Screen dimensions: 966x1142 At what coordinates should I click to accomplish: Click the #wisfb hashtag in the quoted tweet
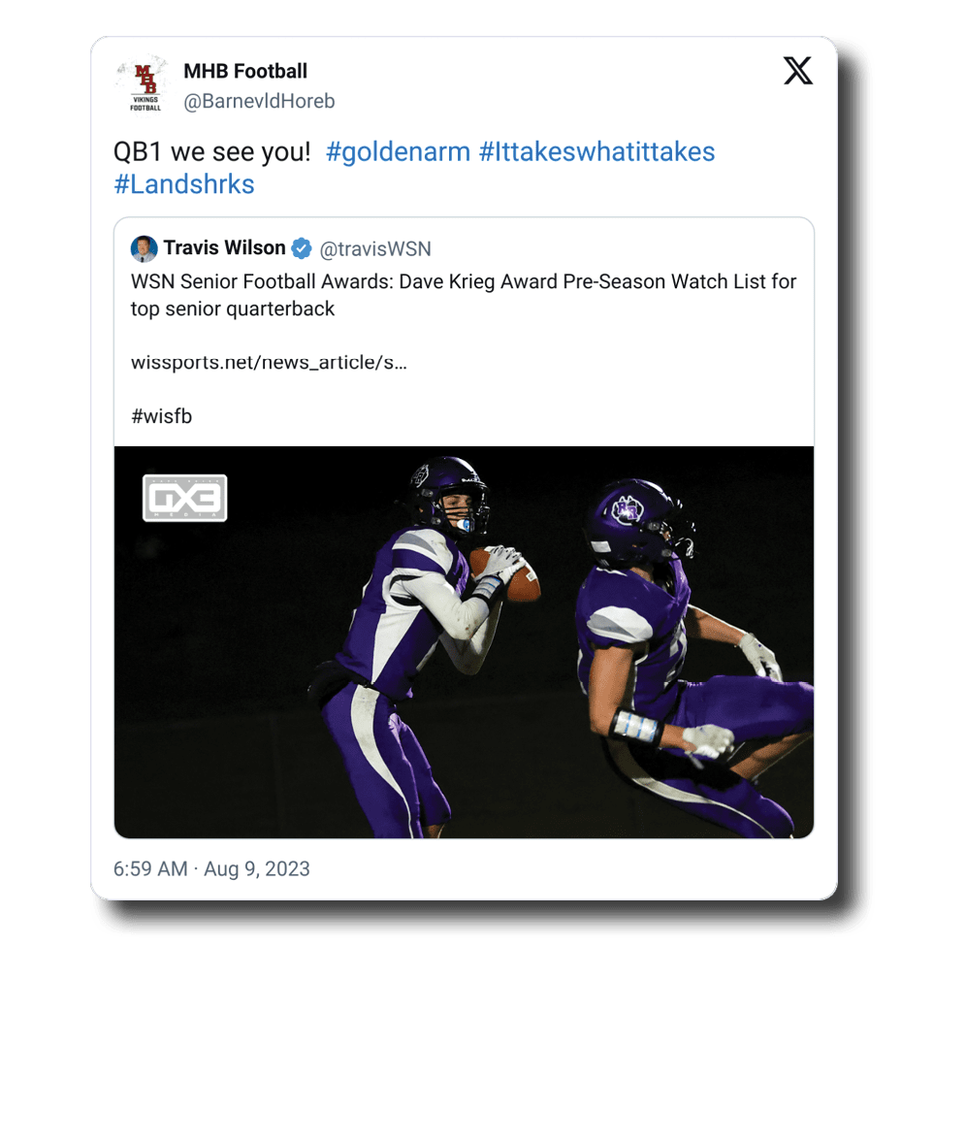coord(161,416)
